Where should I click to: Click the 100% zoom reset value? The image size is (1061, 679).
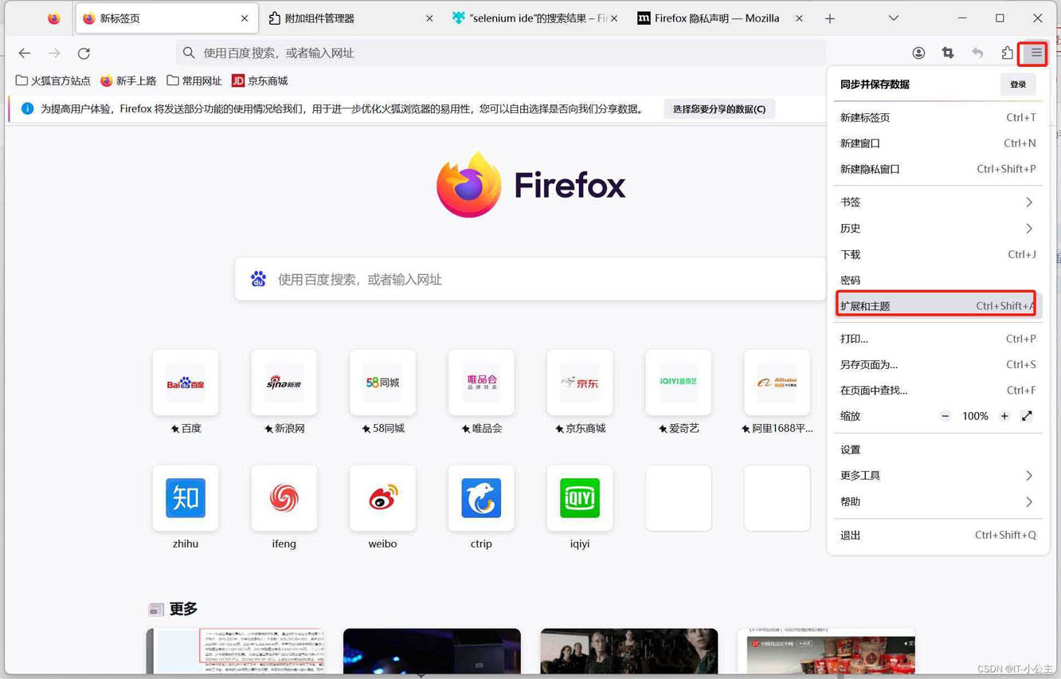(975, 416)
